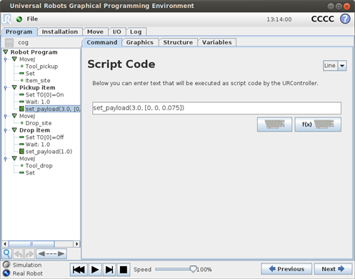Screen dimensions: 355x279
Task: Collapse the MoveJ node containing Tool_drop
Action: [x=14, y=158]
